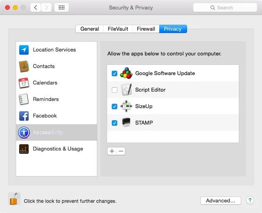Uncheck the Google Software Update checkbox
Screen dimensions: 262x213
pos(115,73)
